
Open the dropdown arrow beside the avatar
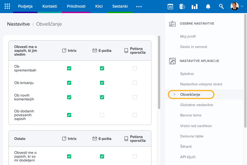pos(242,6)
